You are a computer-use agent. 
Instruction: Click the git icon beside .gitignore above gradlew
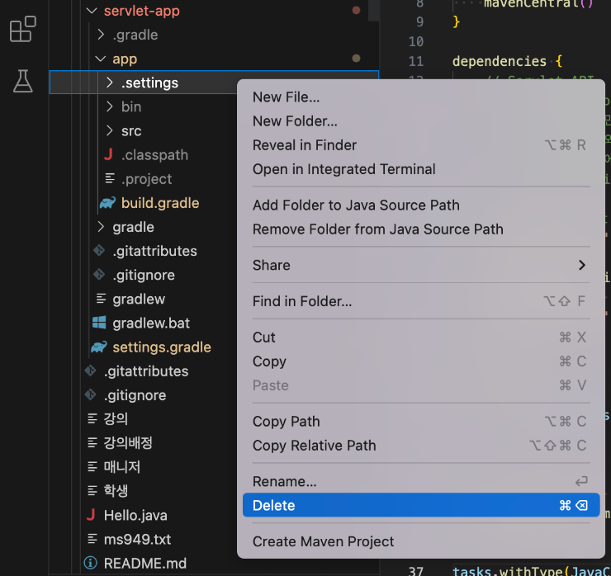tap(99, 275)
